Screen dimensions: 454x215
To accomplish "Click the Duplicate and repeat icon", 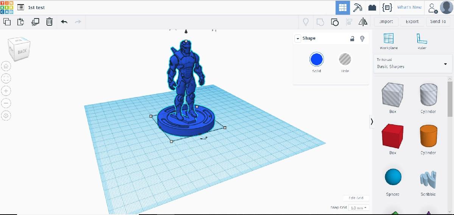I will [x=35, y=22].
